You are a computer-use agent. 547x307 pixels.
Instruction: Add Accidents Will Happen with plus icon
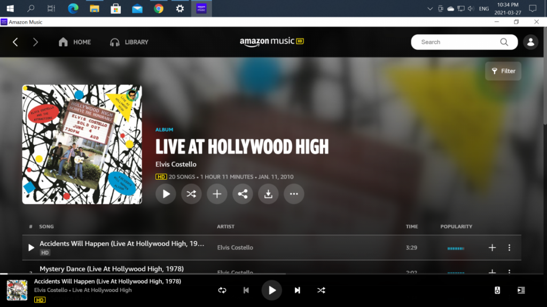click(492, 247)
